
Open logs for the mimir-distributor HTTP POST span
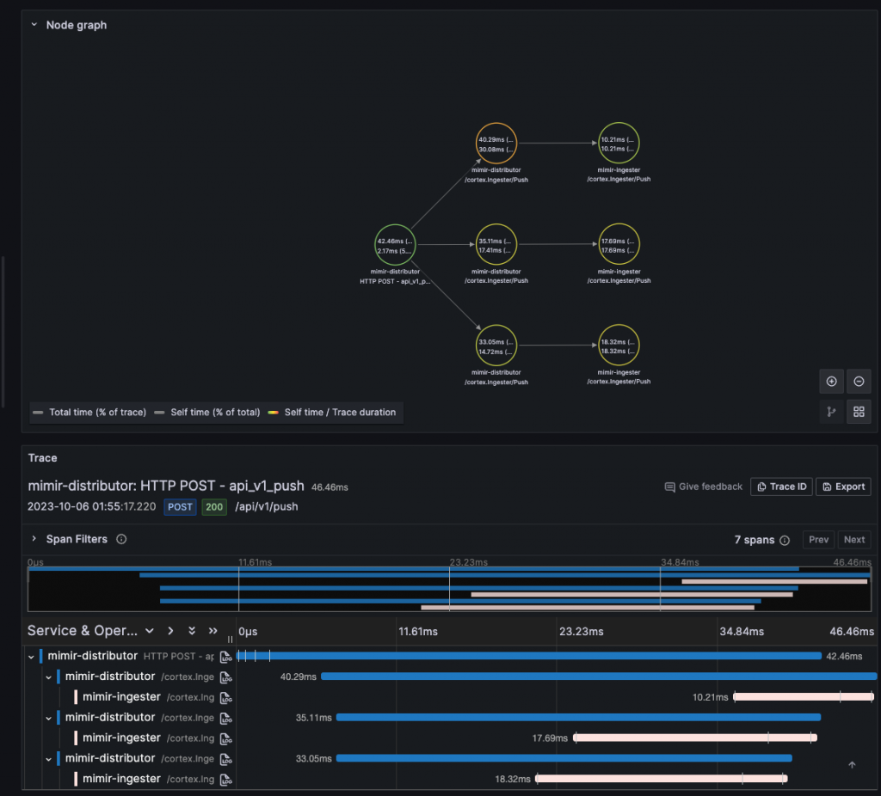(226, 656)
